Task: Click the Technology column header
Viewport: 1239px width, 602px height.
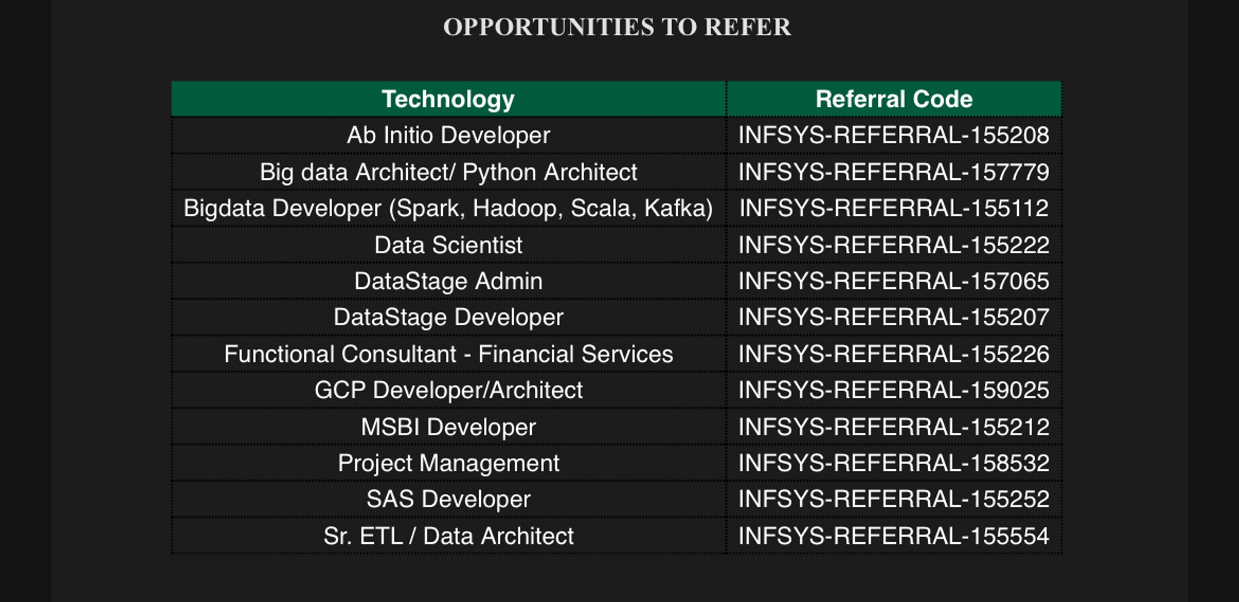Action: 448,99
